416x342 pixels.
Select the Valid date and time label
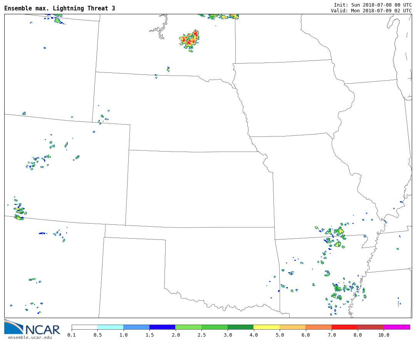click(371, 10)
